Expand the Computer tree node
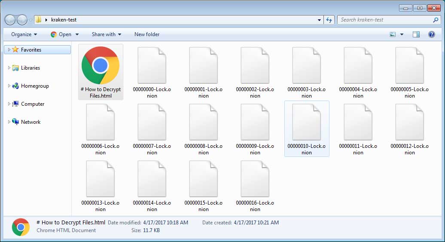The image size is (445, 242). point(9,104)
